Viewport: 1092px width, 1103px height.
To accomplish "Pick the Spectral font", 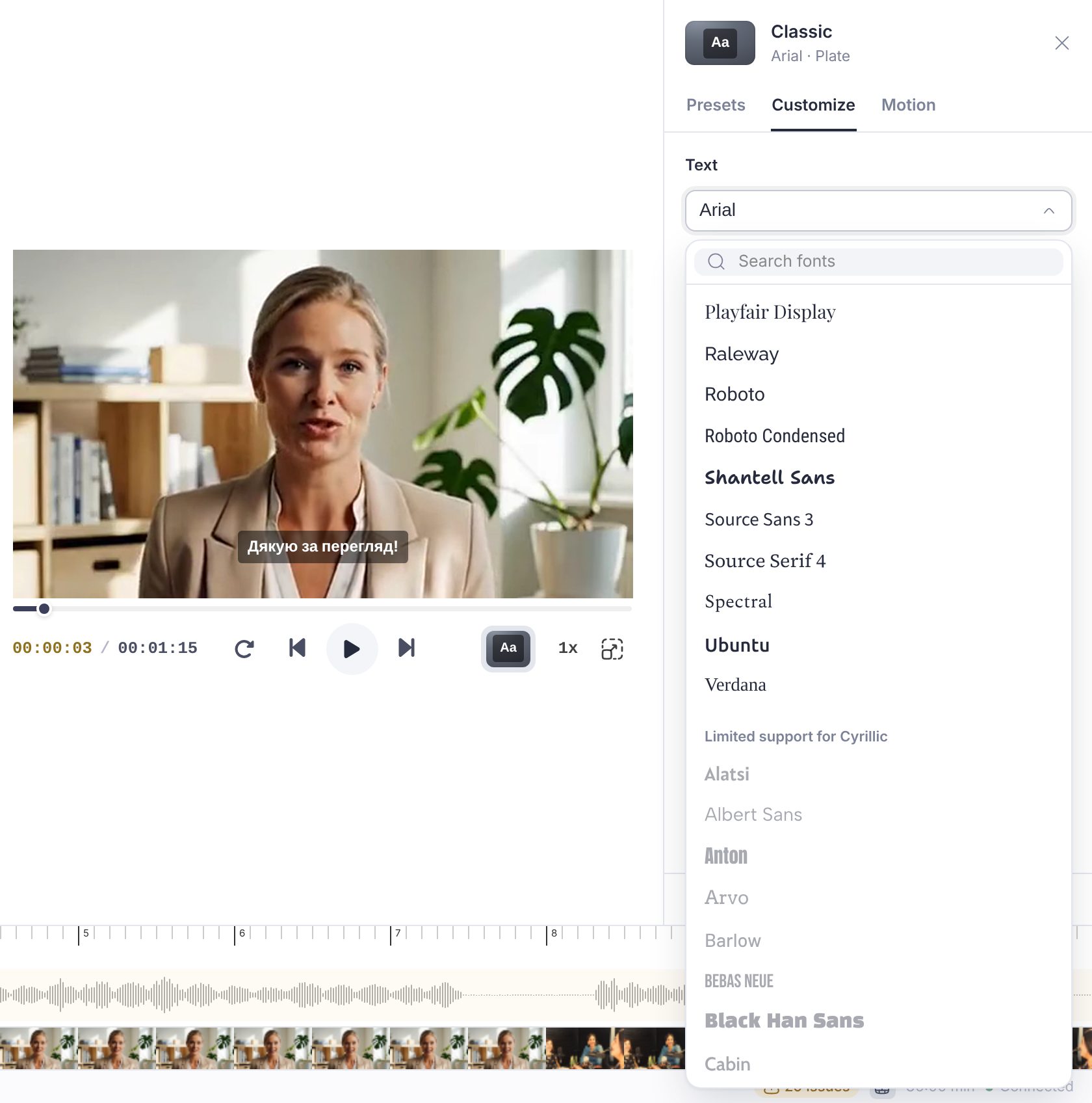I will 878,602.
